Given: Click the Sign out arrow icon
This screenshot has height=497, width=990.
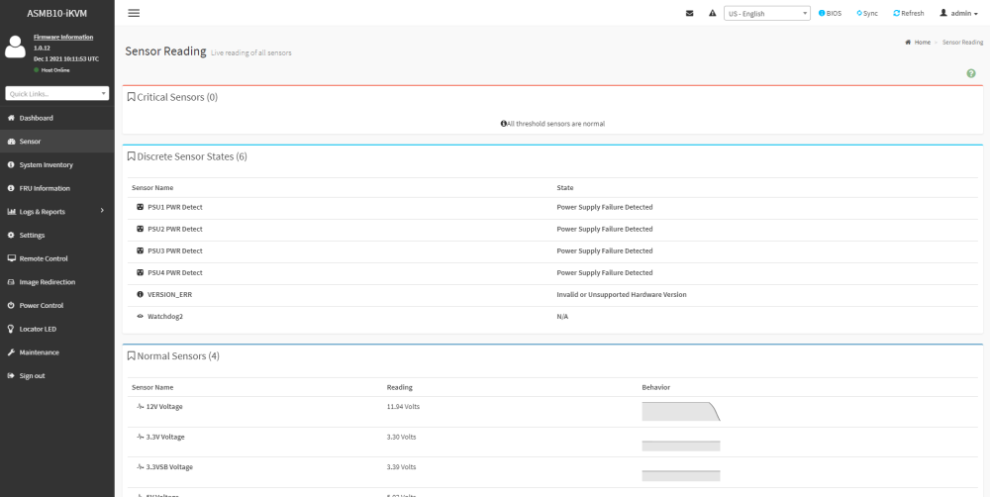Looking at the screenshot, I should click(11, 376).
